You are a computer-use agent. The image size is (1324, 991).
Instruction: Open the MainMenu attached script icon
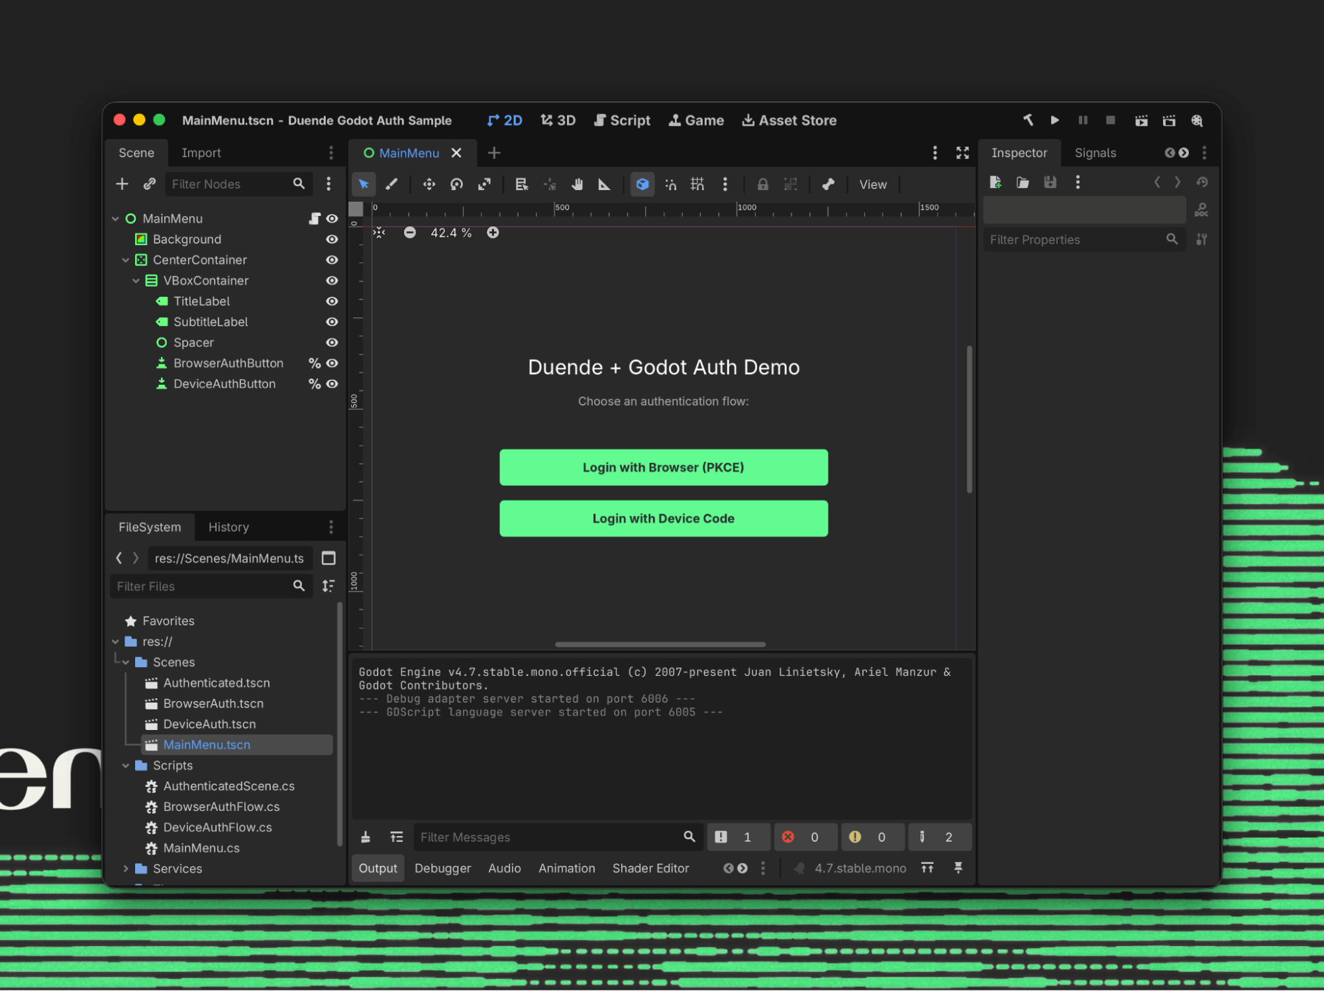point(315,219)
